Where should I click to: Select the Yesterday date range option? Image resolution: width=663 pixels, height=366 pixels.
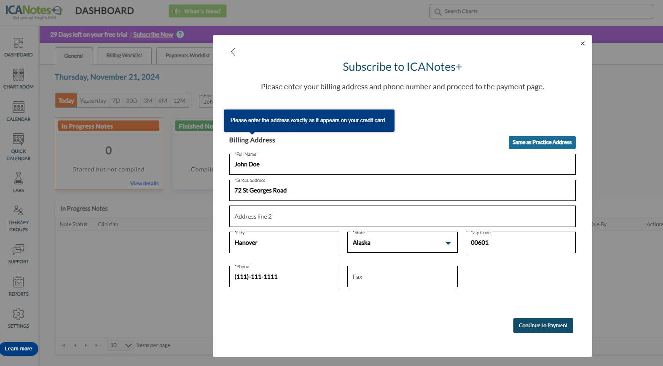click(x=93, y=101)
